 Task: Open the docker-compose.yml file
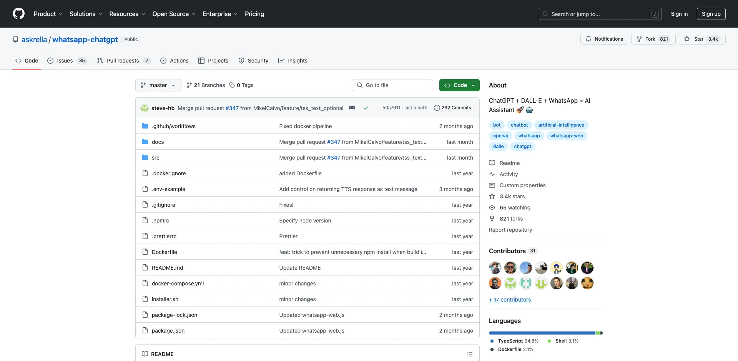point(178,284)
